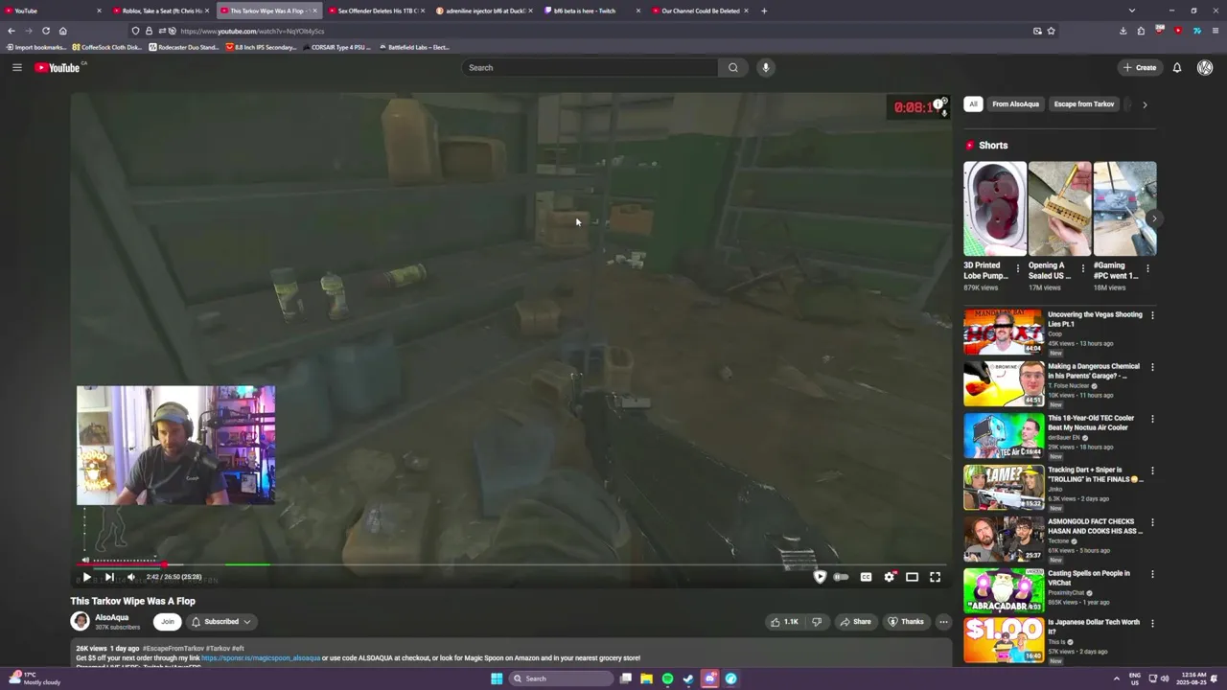Go to the YouTube home logo

(59, 67)
